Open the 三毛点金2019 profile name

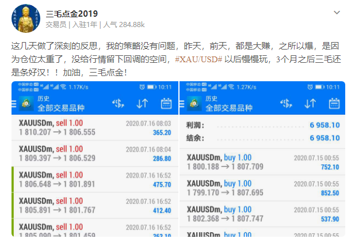[x=72, y=14]
